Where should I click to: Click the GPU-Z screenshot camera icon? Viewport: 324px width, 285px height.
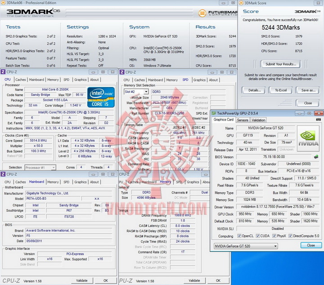319,120
